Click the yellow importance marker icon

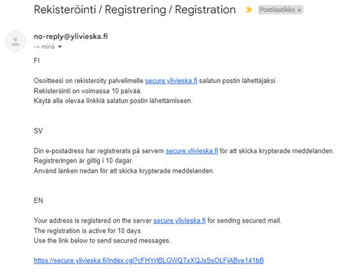(249, 10)
